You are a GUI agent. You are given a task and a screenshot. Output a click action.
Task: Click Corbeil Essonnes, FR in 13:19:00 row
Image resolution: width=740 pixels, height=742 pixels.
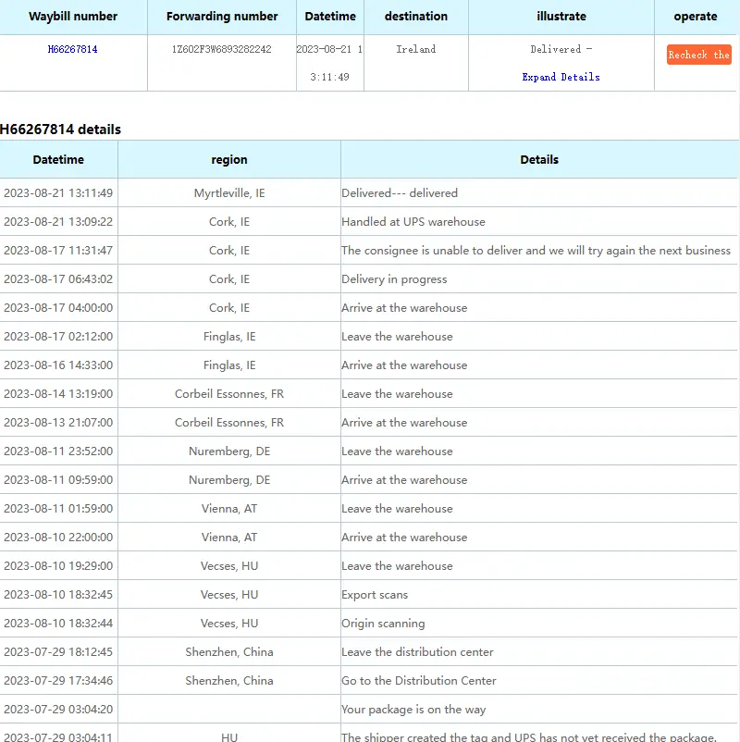click(229, 394)
